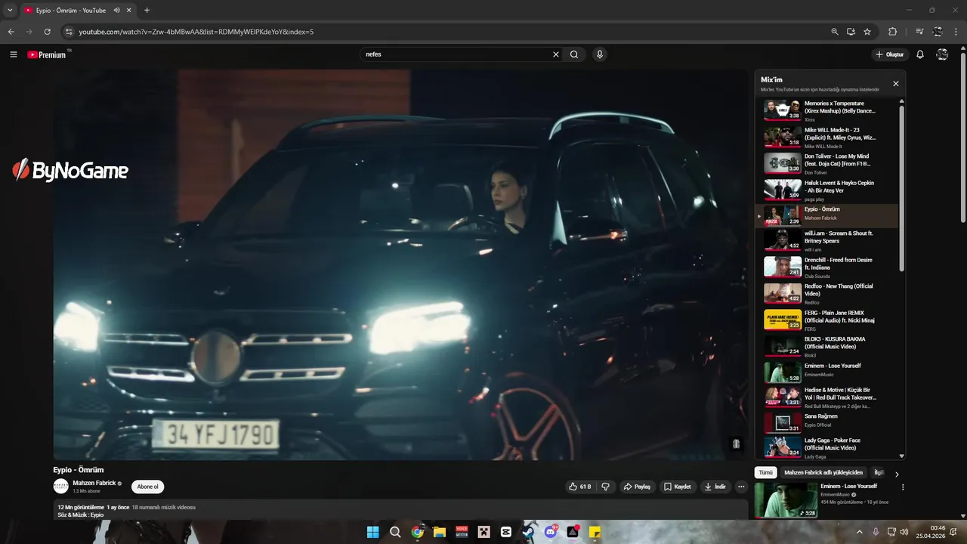
Task: Open Mahzen Fabrick channel avatar
Action: click(x=60, y=487)
